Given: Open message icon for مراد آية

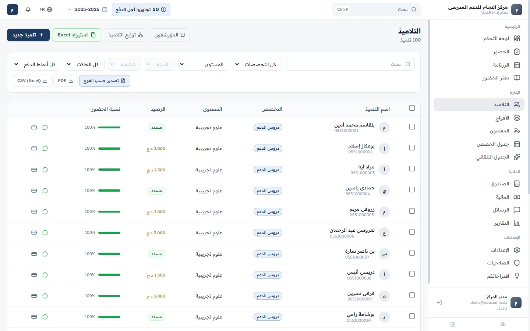Looking at the screenshot, I should [x=45, y=170].
